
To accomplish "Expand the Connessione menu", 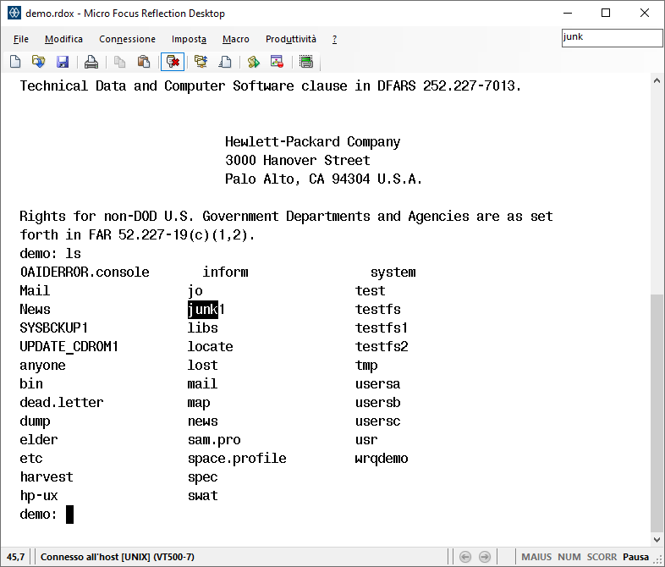I will [x=127, y=39].
